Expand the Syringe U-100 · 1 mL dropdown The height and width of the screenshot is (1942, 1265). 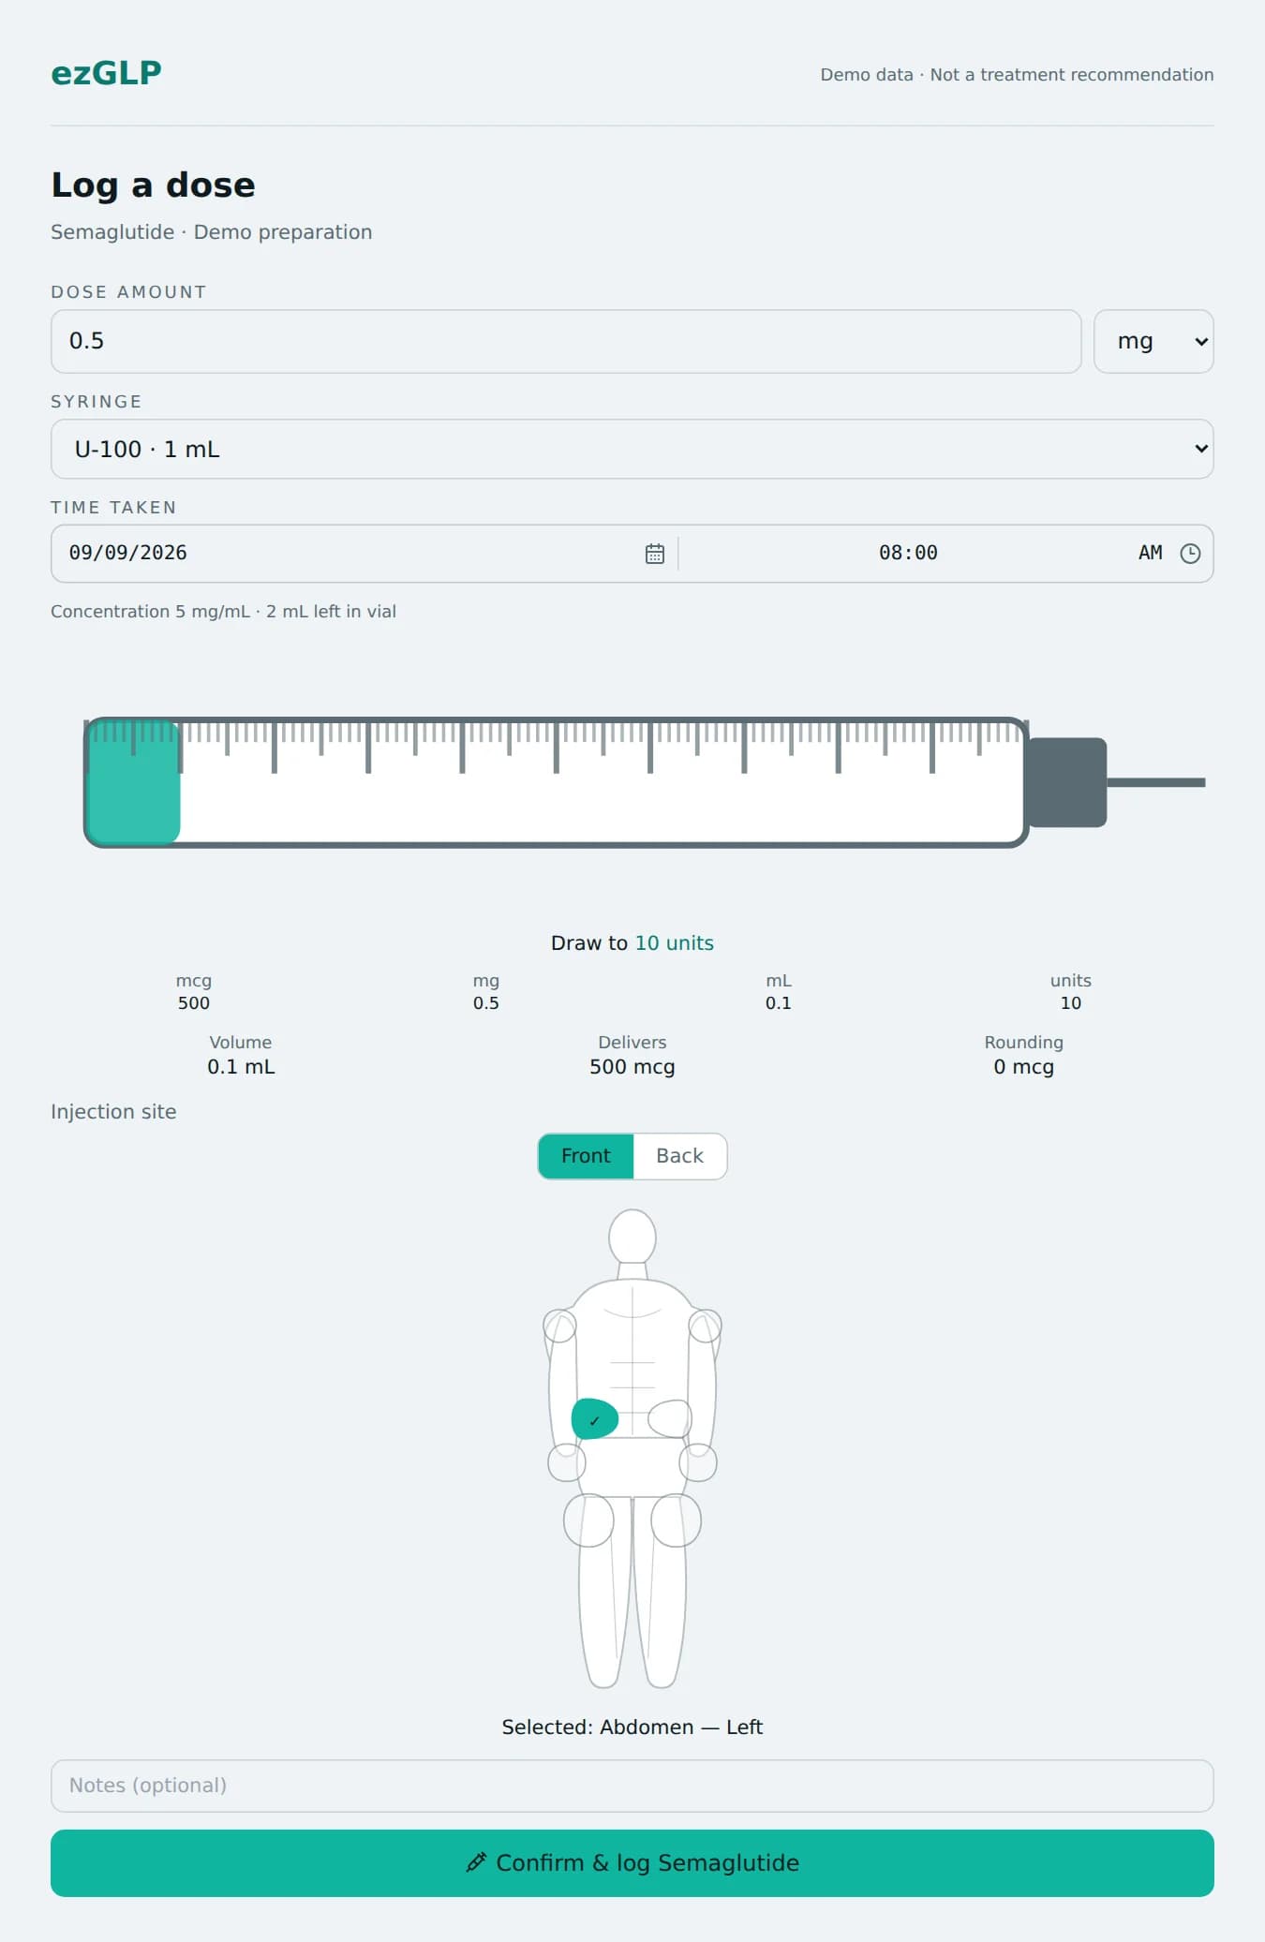point(632,449)
